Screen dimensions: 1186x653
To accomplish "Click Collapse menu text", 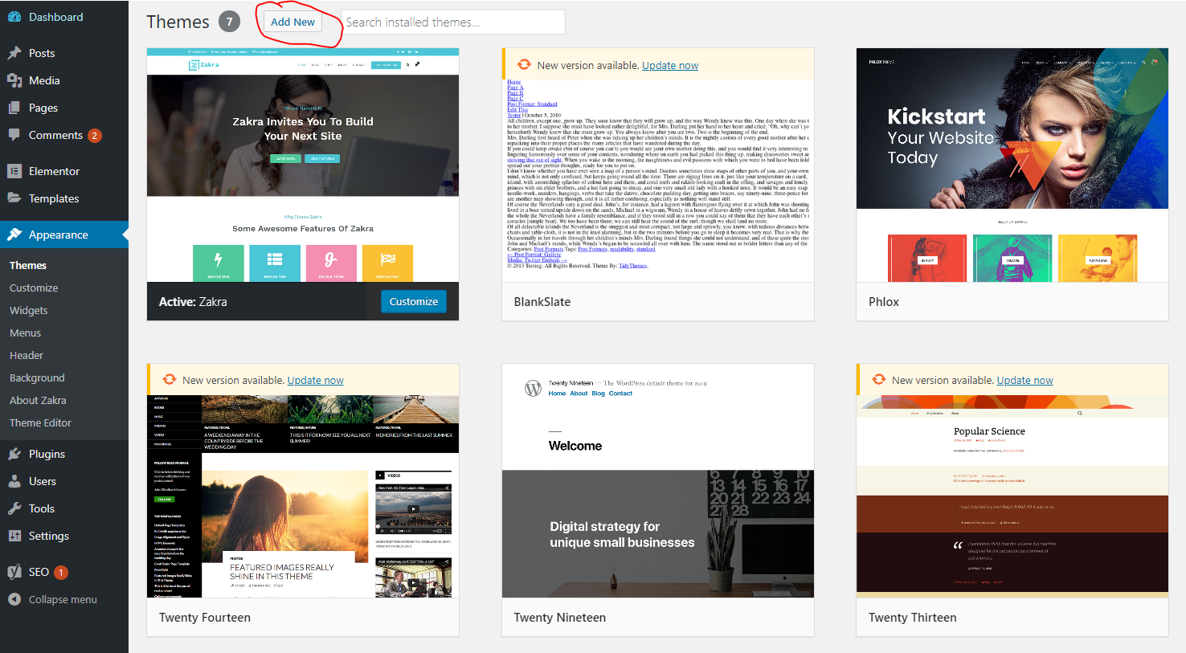I will tap(63, 599).
